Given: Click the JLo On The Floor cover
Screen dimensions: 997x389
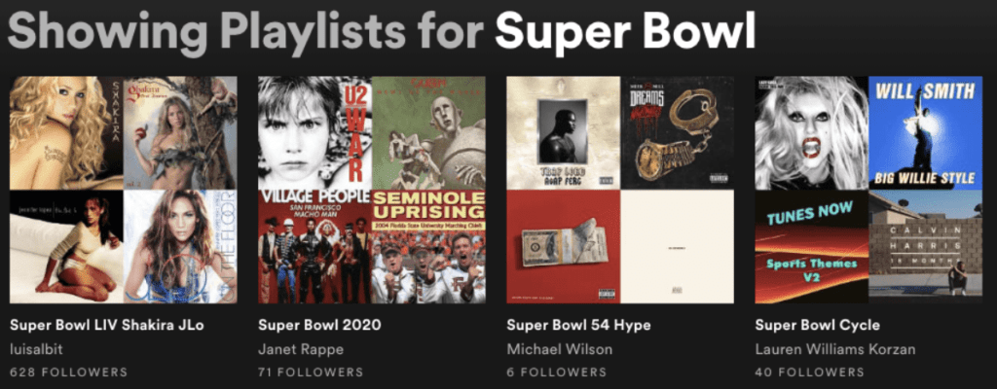Looking at the screenshot, I should tap(180, 247).
